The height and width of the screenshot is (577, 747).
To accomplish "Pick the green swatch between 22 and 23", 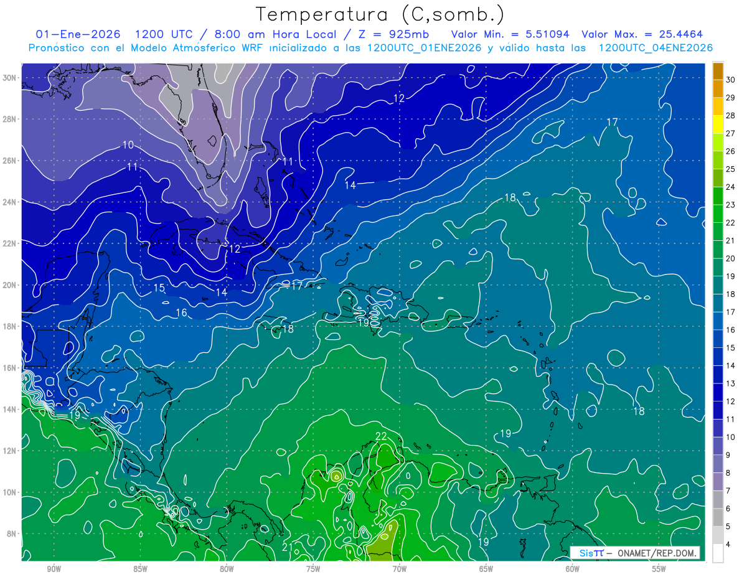I will coord(718,213).
